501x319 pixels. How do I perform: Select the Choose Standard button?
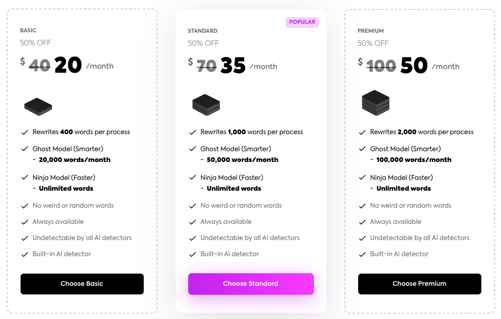250,284
